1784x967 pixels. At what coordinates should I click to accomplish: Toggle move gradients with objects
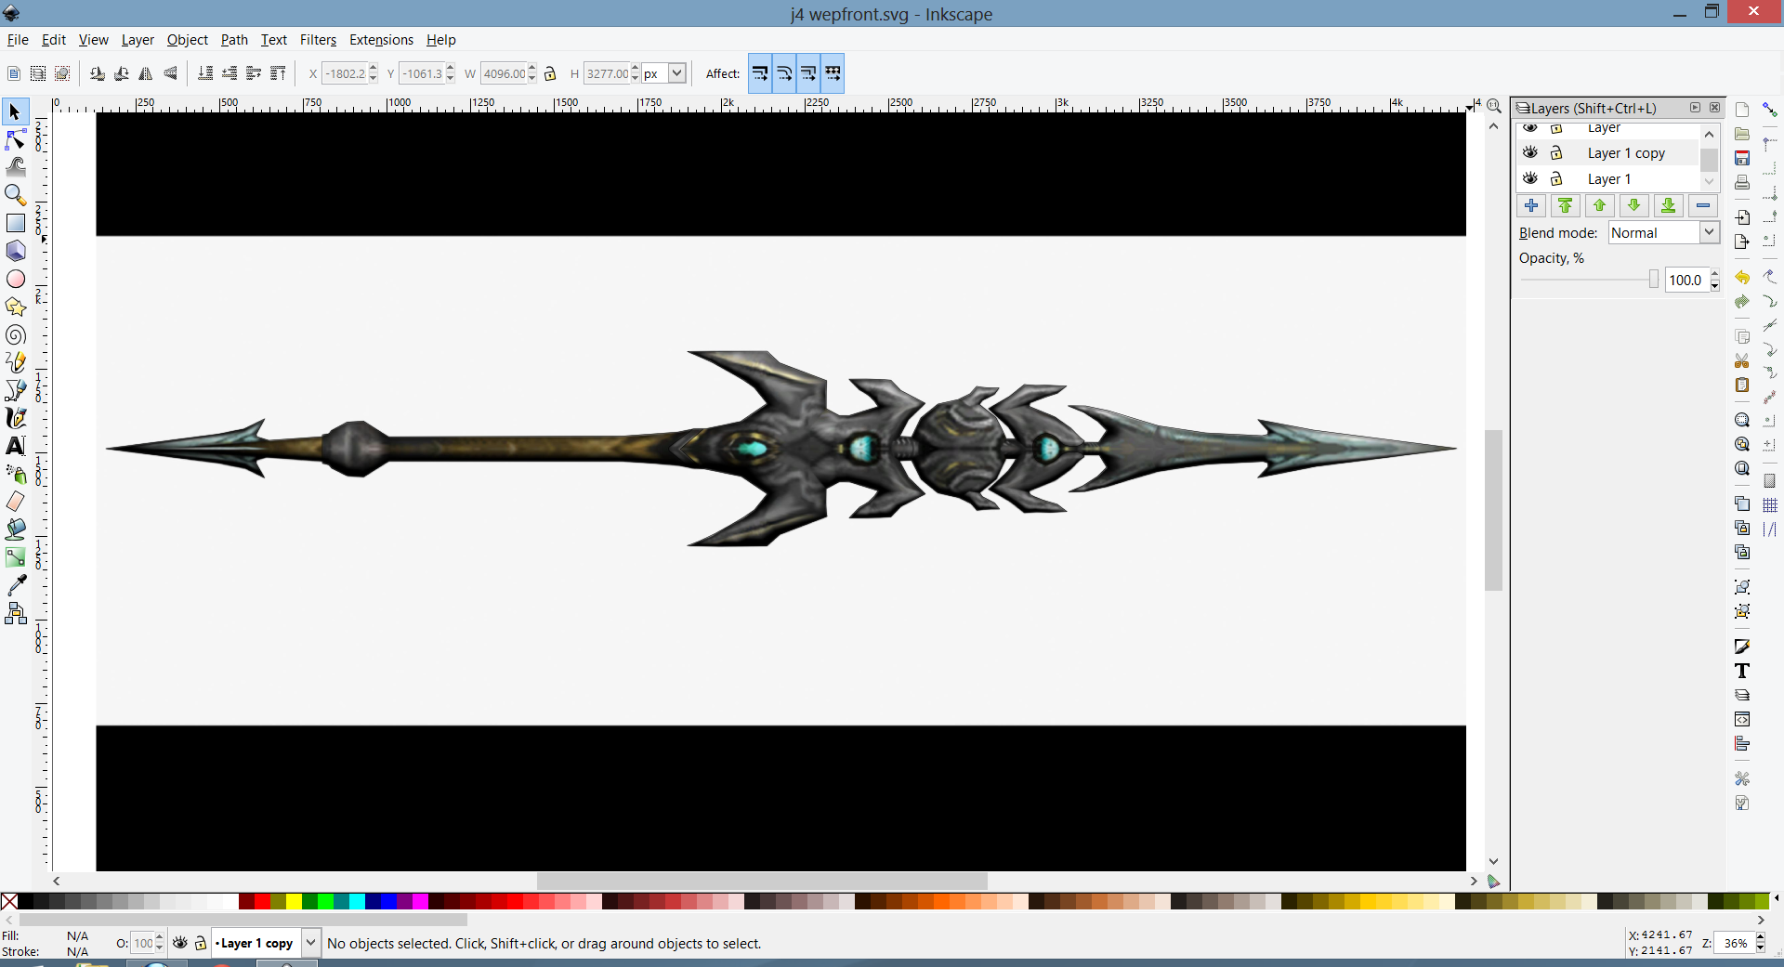coord(808,73)
